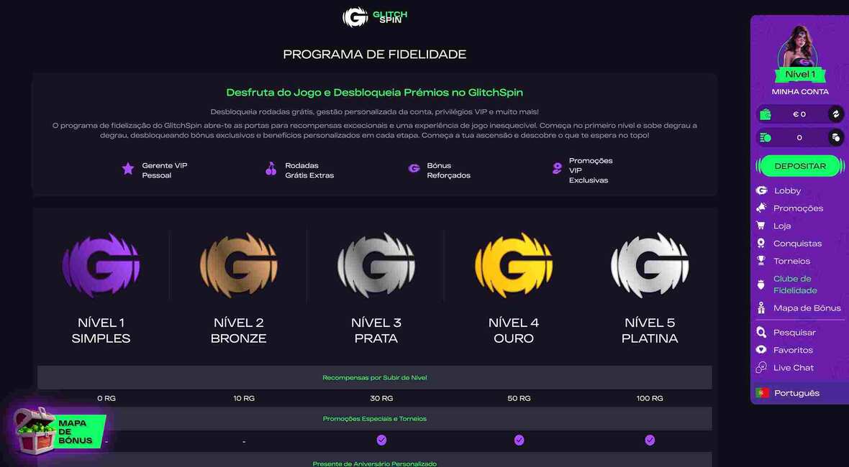Select Favoritos in the sidebar menu
This screenshot has height=467, width=849.
tap(762, 350)
